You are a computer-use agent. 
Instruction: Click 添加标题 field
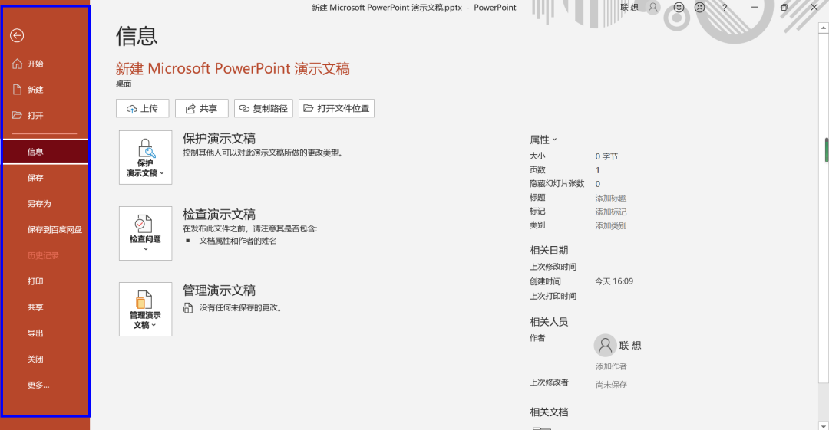[611, 198]
